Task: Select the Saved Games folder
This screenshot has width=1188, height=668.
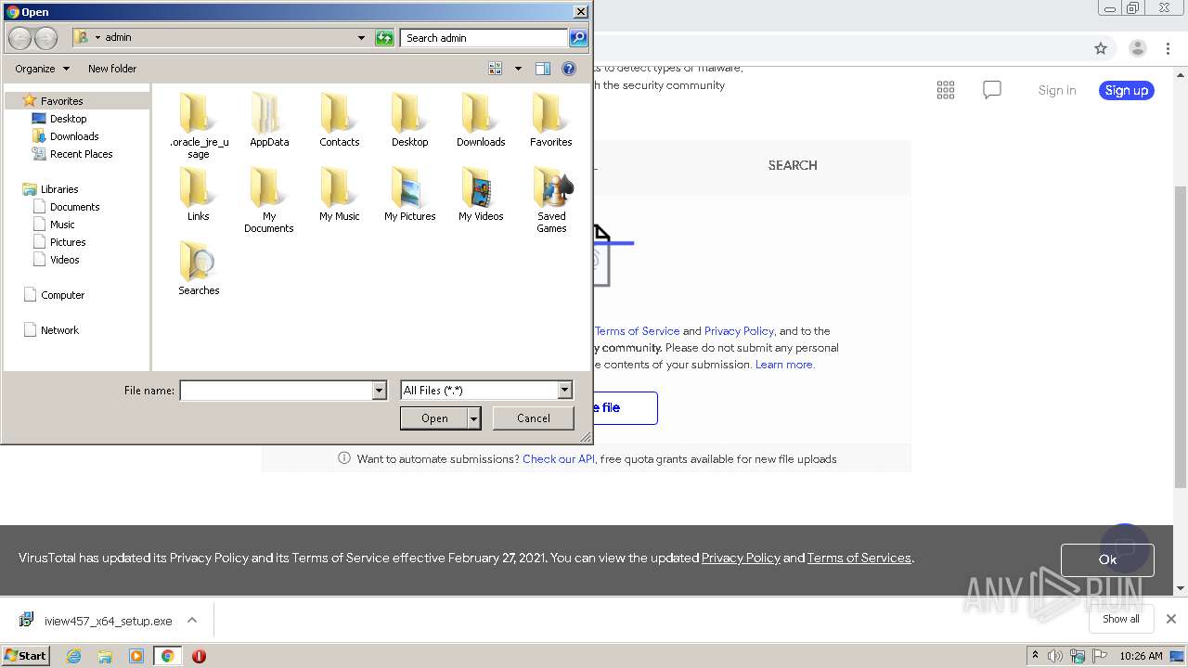Action: click(551, 199)
